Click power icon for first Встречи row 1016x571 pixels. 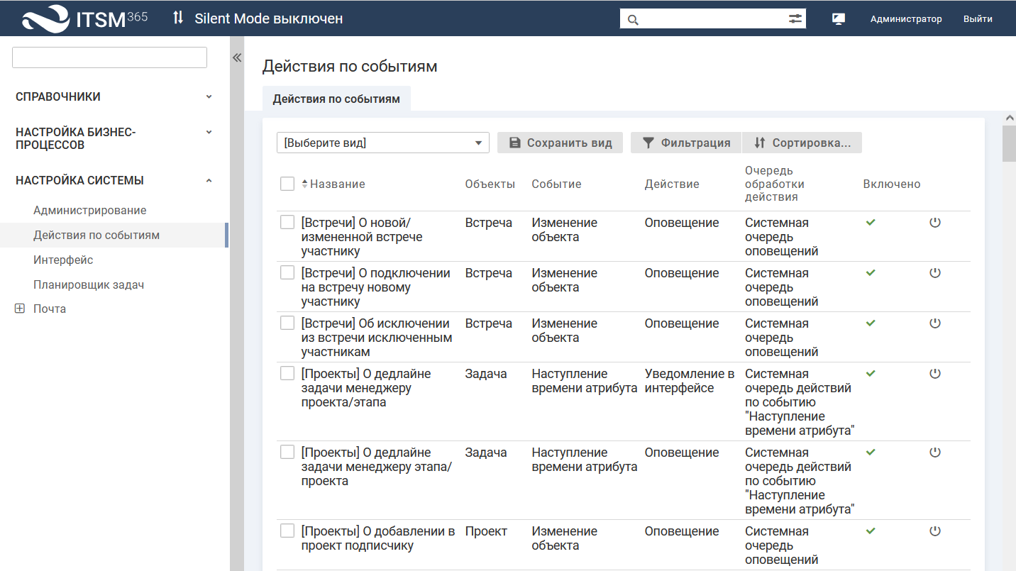click(934, 223)
